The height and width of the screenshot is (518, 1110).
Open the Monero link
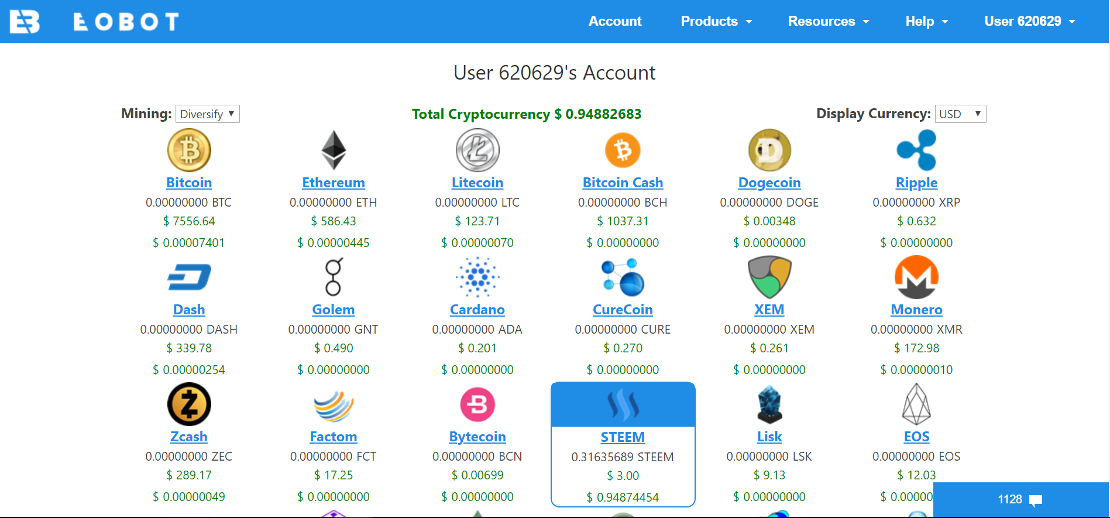tap(916, 310)
